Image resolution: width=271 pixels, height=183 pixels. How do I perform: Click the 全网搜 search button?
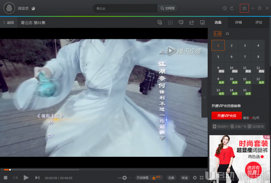click(168, 8)
